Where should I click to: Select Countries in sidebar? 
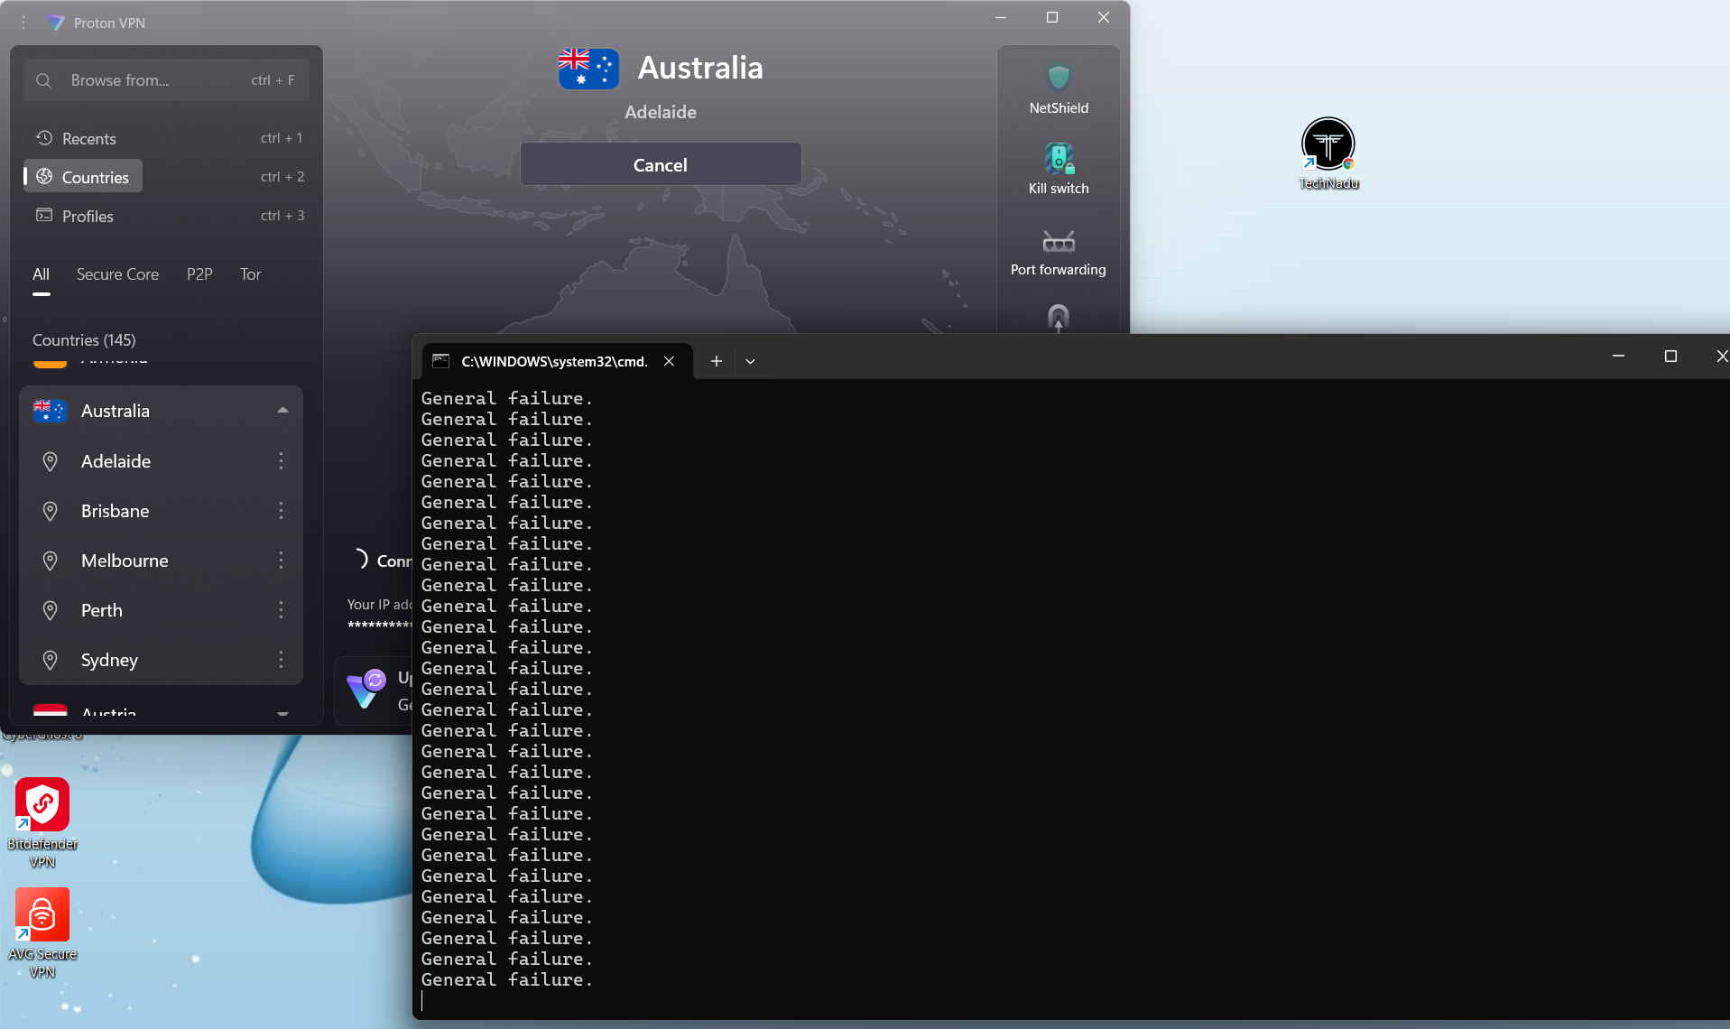click(x=83, y=177)
